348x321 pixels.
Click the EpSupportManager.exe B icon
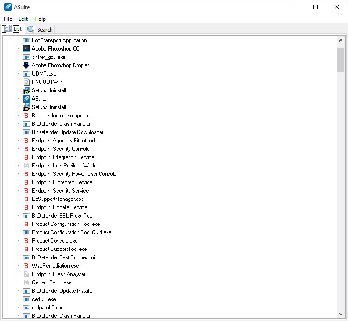tap(26, 199)
